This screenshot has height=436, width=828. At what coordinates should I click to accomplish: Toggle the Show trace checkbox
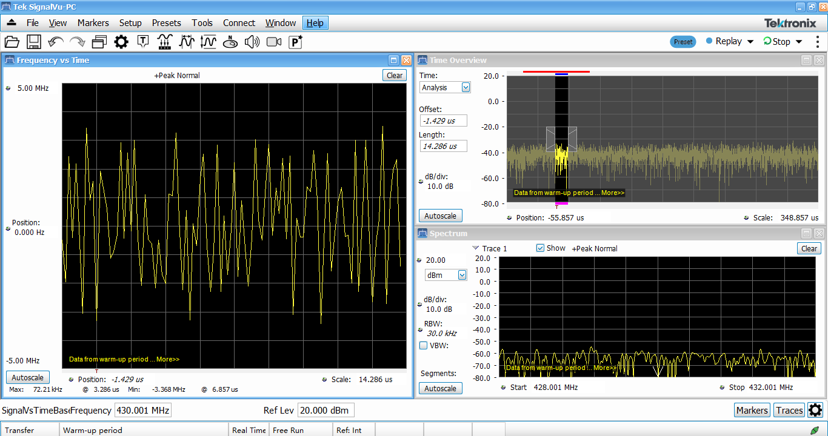(540, 248)
